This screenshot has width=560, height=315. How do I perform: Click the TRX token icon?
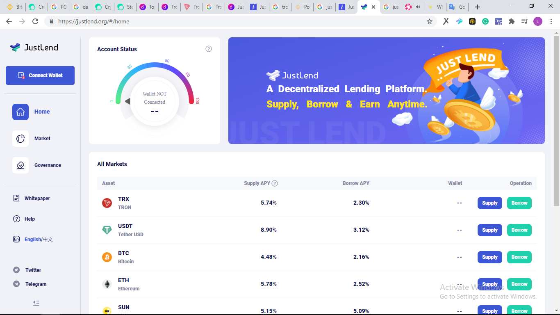point(107,203)
